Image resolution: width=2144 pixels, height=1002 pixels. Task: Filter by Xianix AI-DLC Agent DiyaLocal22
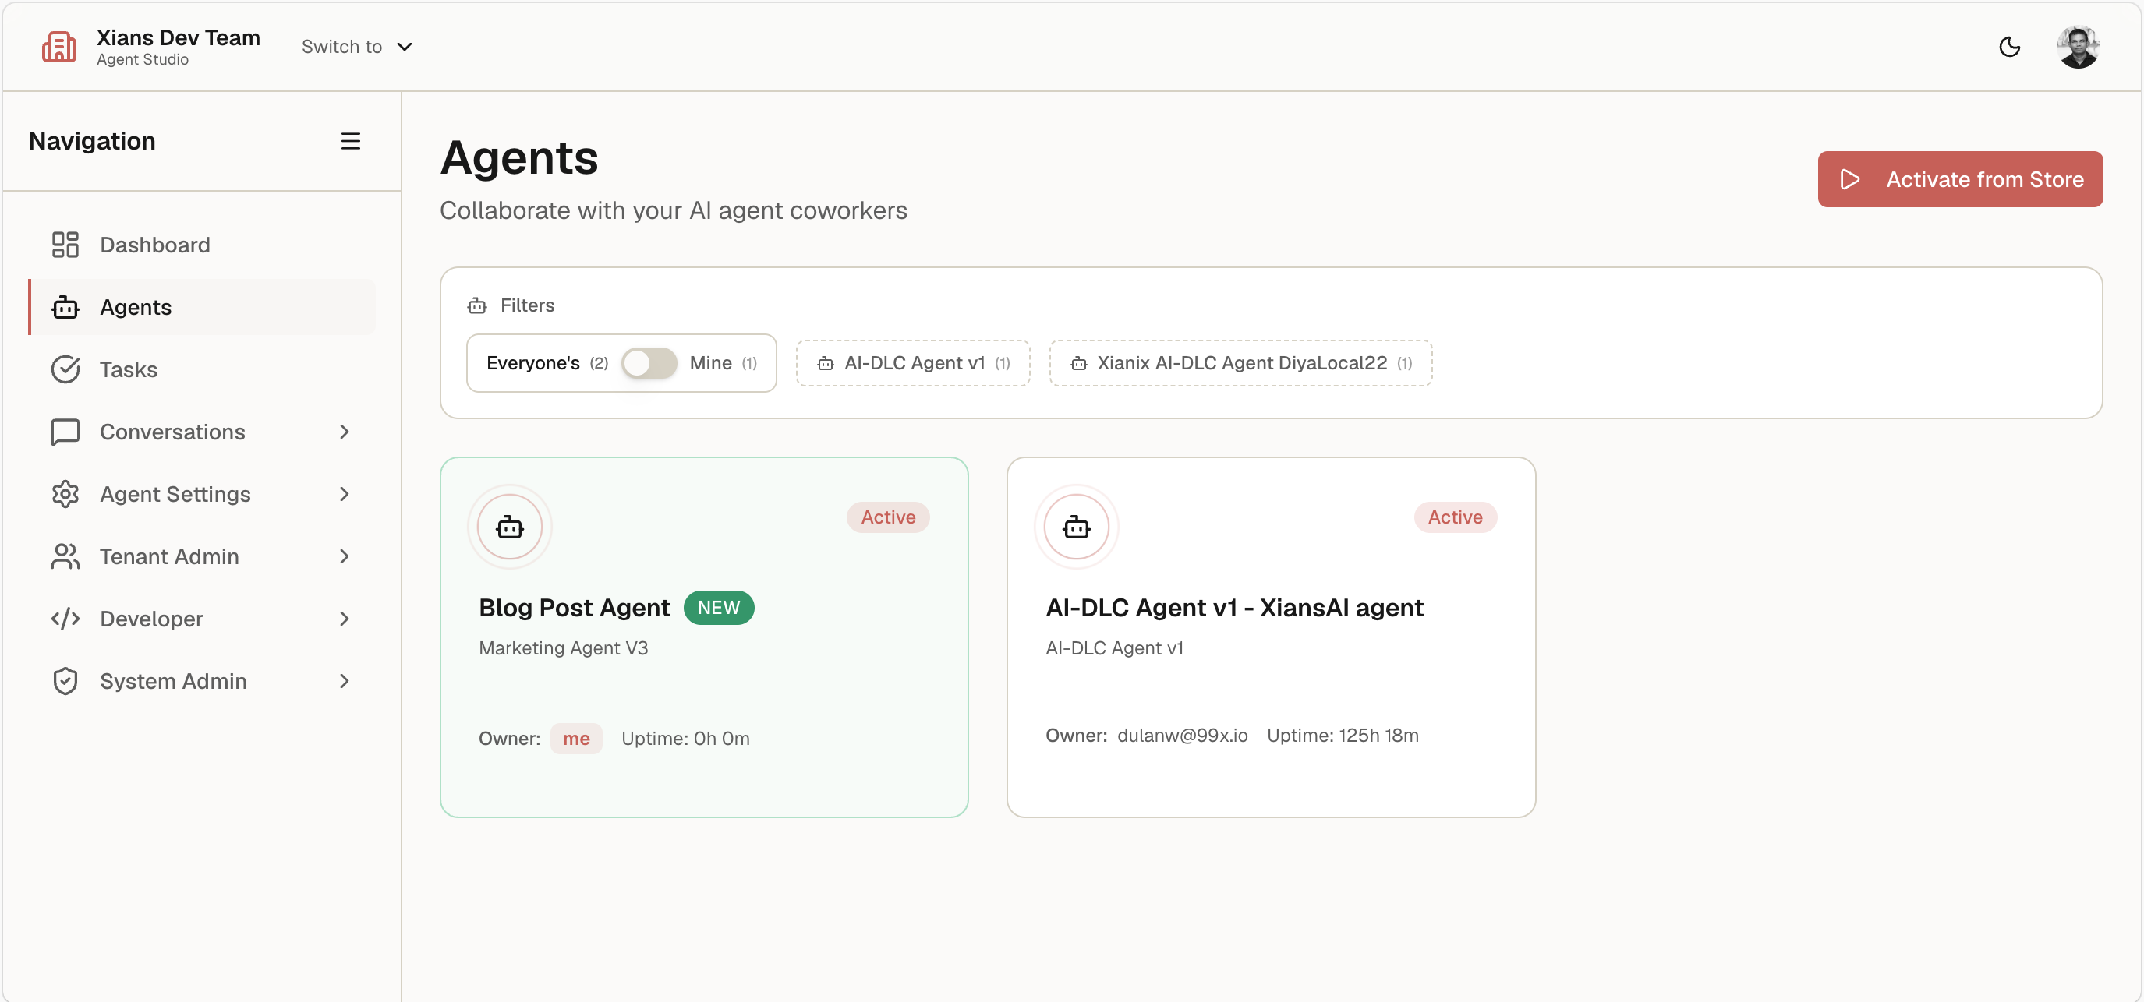pos(1240,362)
